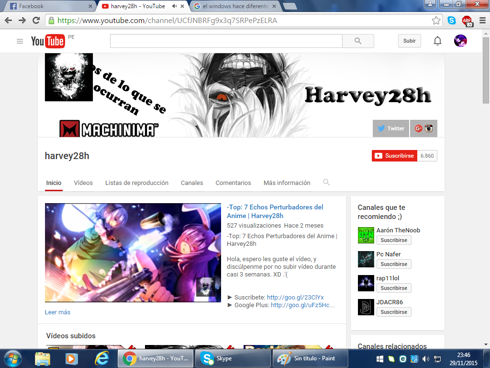Viewport: 490px width, 368px height.
Task: Switch to the Google search tab
Action: pos(235,6)
